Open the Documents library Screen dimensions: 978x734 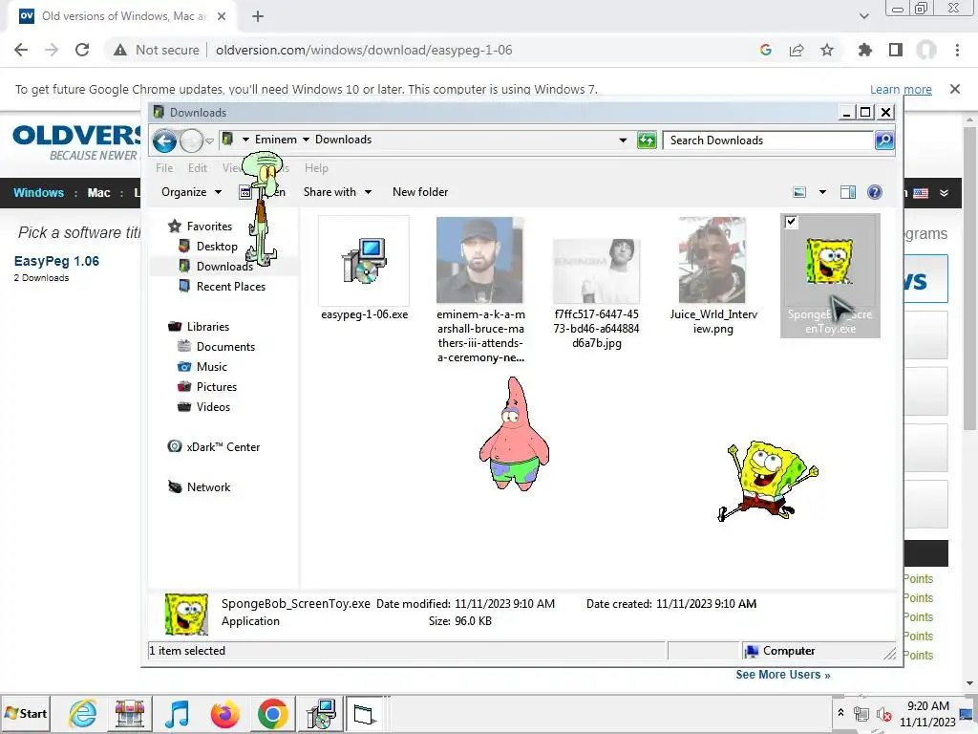pyautogui.click(x=225, y=346)
